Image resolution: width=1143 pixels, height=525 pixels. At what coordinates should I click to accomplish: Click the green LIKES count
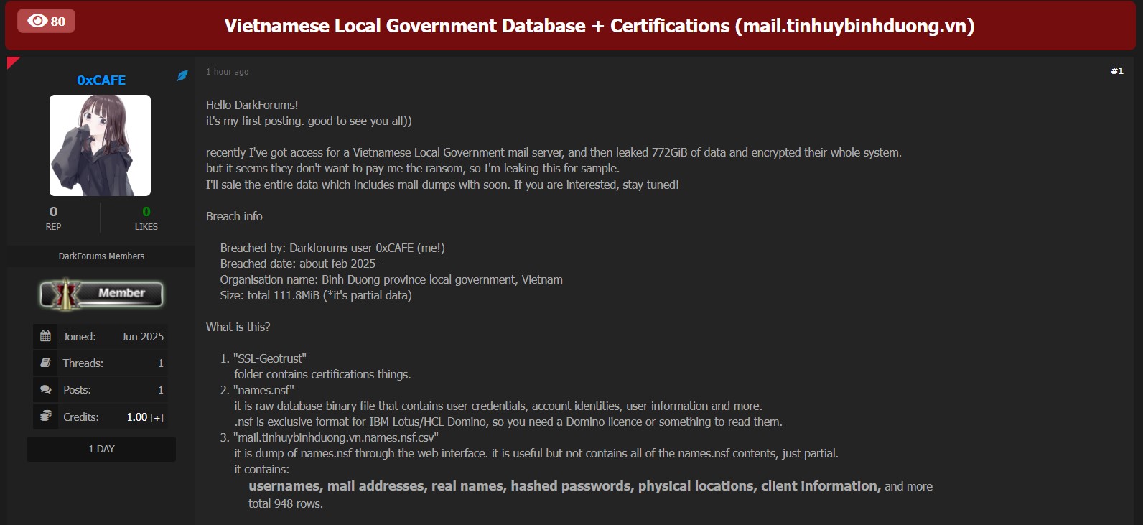[x=146, y=212]
